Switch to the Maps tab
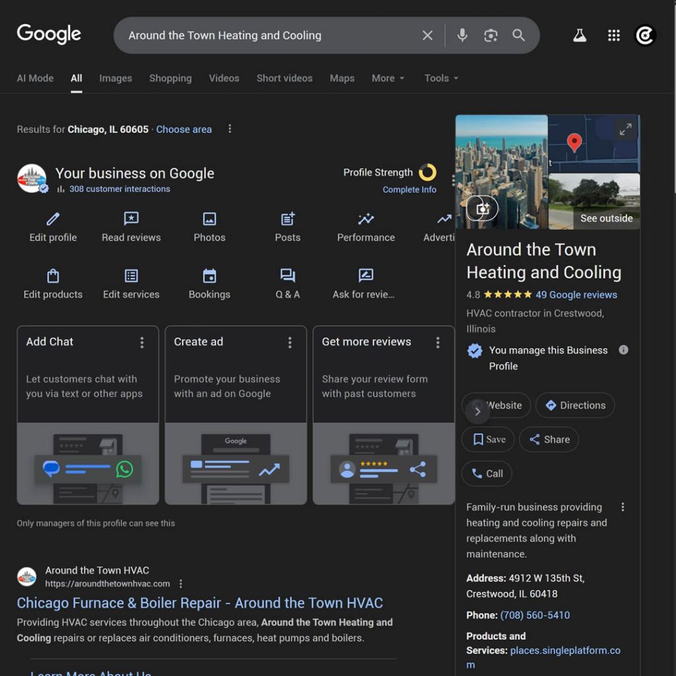676x676 pixels. [342, 78]
